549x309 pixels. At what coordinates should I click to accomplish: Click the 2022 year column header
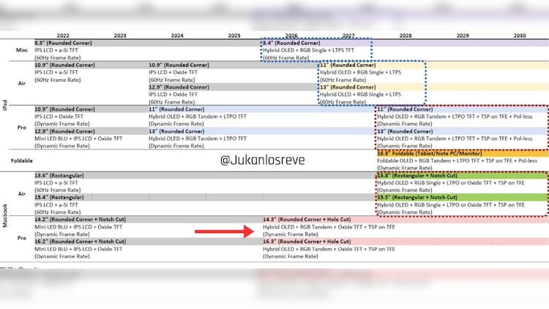(x=63, y=35)
